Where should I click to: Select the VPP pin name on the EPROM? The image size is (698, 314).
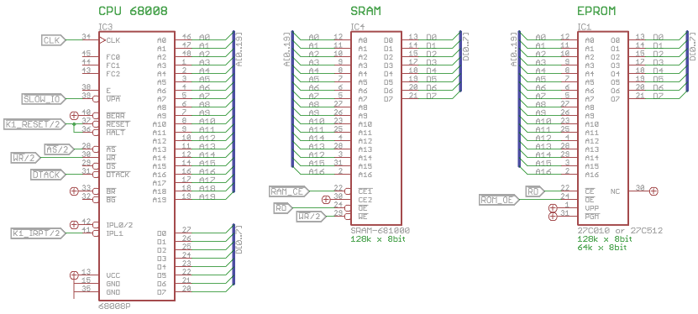click(x=590, y=208)
